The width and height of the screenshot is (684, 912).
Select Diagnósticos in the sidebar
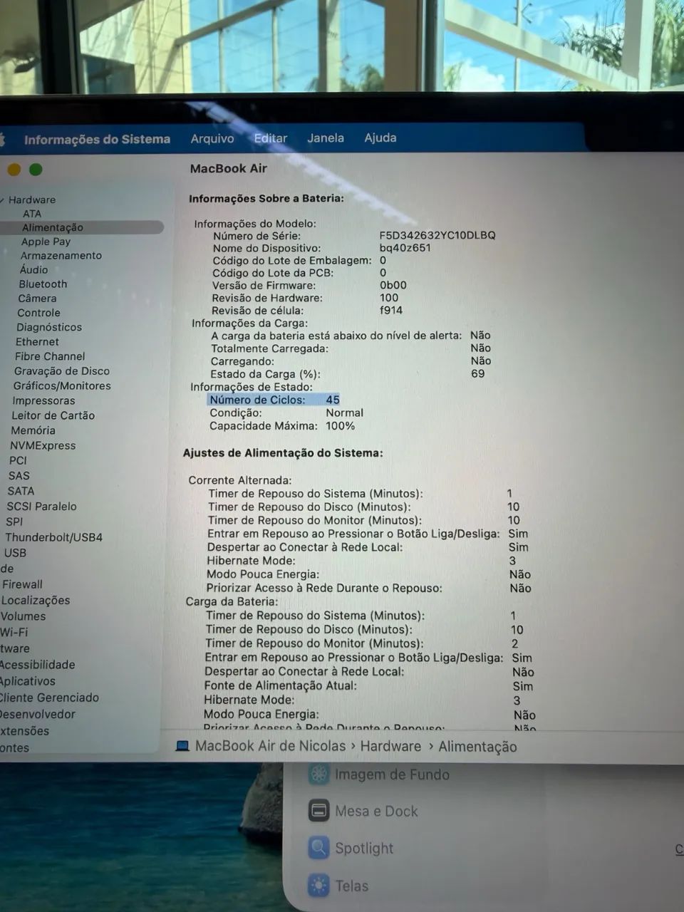(x=49, y=327)
